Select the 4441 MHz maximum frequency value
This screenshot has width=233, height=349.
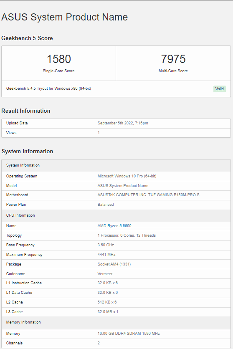coord(106,255)
